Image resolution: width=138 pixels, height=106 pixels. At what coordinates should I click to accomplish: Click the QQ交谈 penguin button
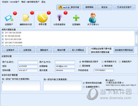pos(65,7)
